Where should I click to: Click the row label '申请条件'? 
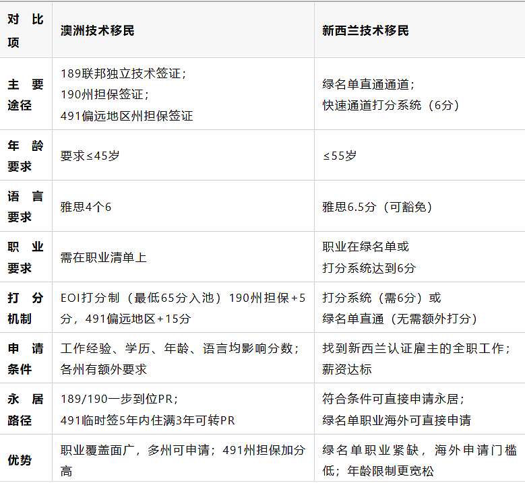26,359
